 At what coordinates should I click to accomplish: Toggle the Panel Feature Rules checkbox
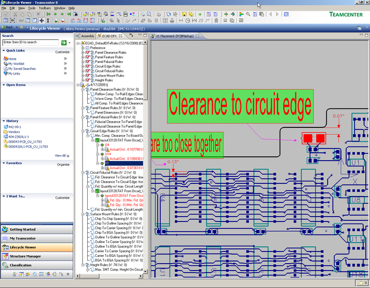[x=88, y=57]
